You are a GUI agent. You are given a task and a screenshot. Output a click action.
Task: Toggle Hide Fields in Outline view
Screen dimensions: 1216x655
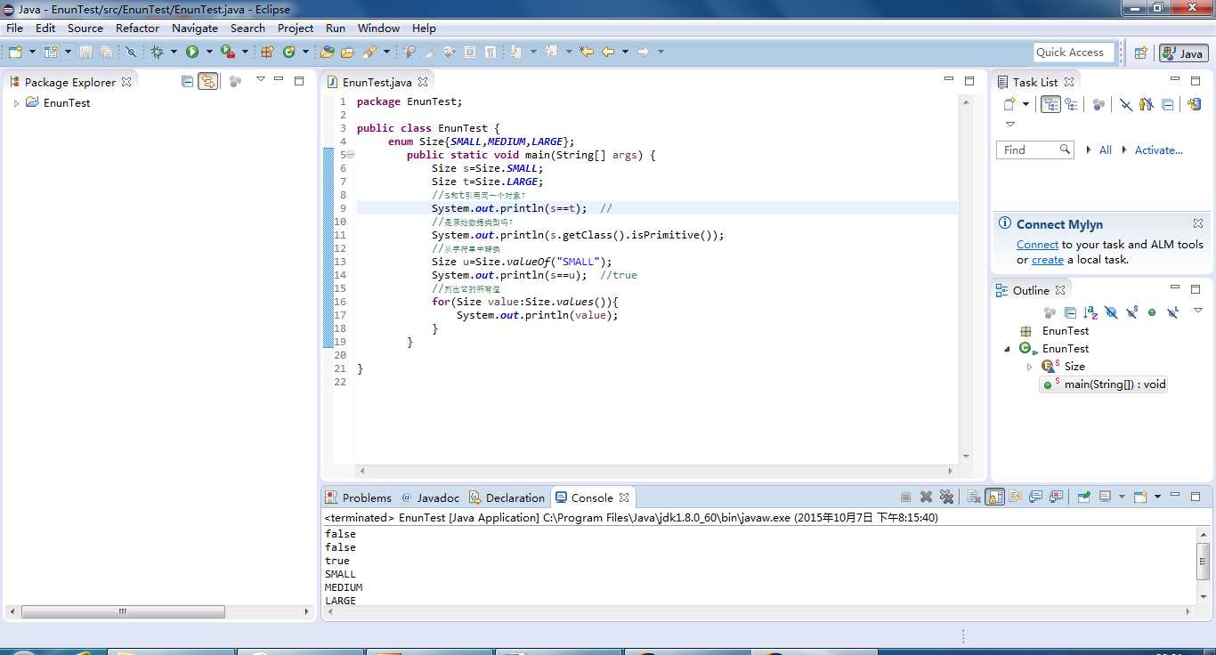point(1111,312)
